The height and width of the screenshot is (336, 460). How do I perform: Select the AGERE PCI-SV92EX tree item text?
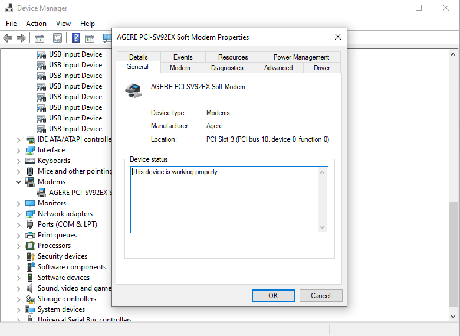coord(80,193)
